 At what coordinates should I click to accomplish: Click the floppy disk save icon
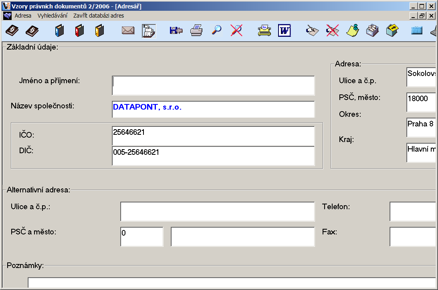[x=176, y=30]
